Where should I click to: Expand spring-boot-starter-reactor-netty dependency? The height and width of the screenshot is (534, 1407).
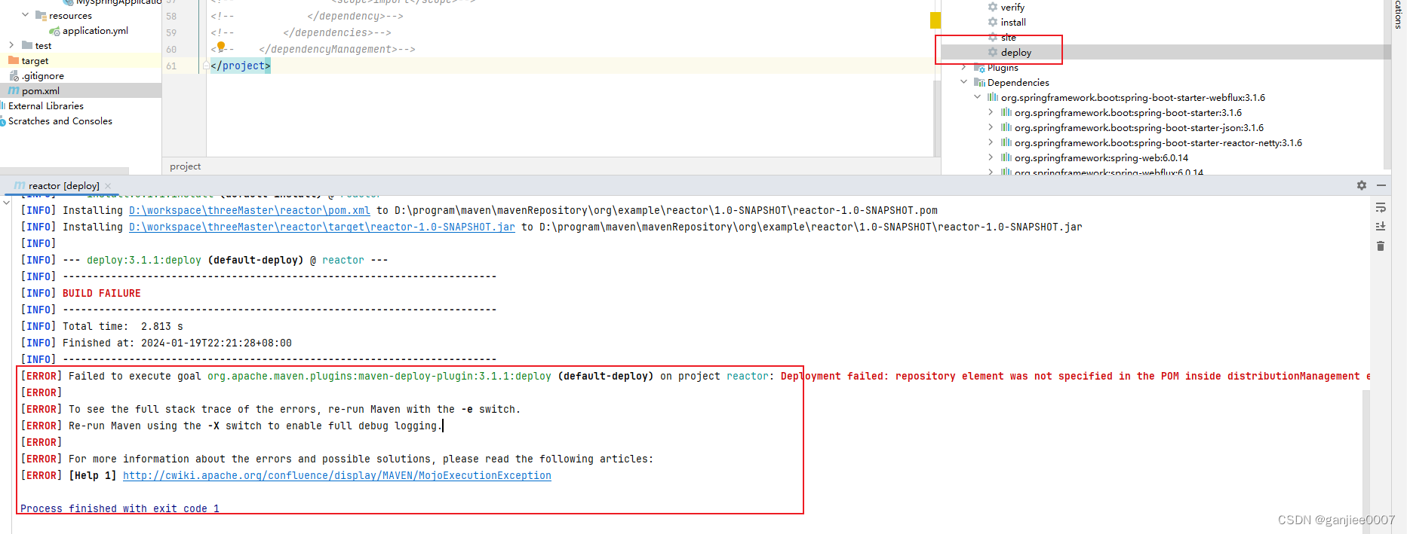pyautogui.click(x=991, y=143)
